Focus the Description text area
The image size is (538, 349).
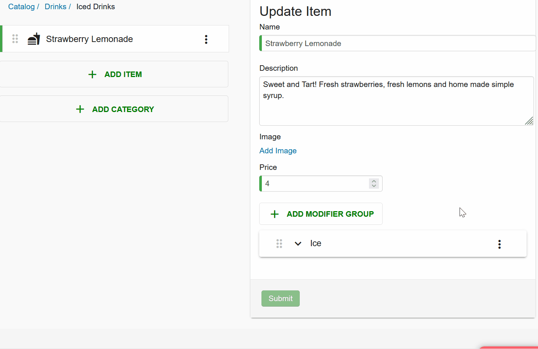[x=397, y=101]
